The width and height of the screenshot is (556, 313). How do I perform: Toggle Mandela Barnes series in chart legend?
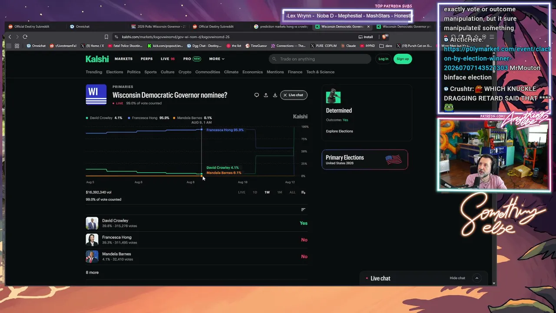coord(192,118)
